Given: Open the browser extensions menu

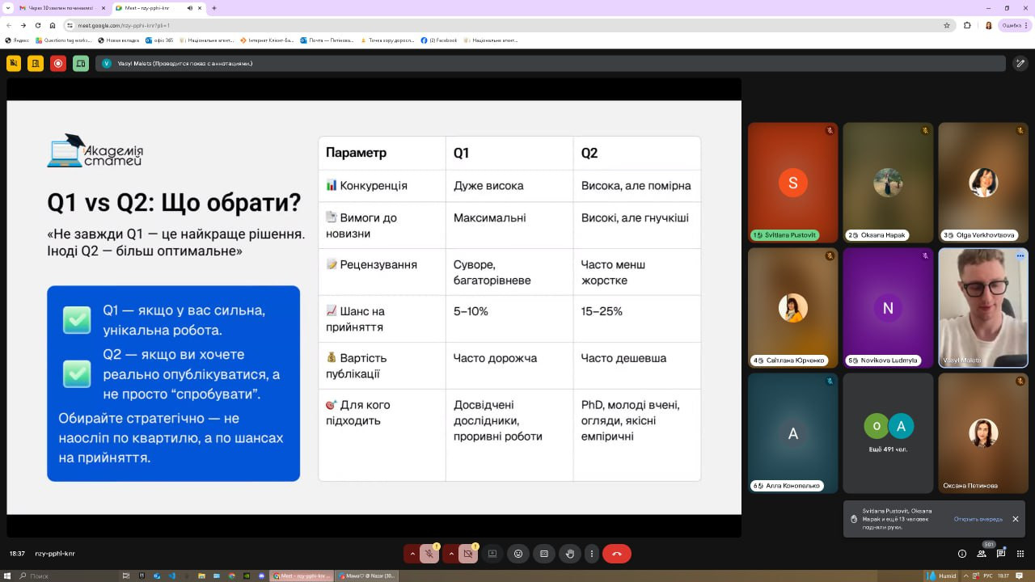Looking at the screenshot, I should tap(968, 25).
